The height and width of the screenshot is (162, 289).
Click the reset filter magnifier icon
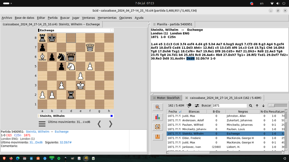pyautogui.click(x=158, y=107)
